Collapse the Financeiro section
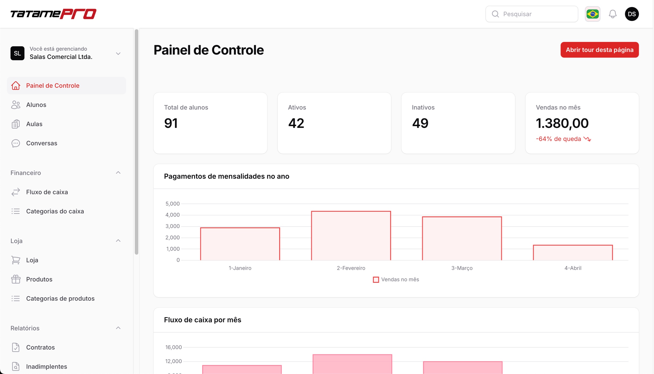This screenshot has height=374, width=654. coord(118,173)
